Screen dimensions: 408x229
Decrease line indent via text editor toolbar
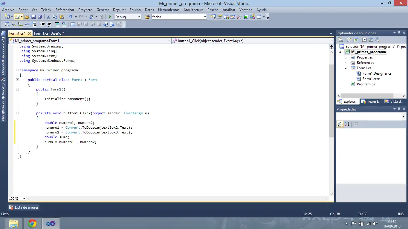pyautogui.click(x=42, y=24)
